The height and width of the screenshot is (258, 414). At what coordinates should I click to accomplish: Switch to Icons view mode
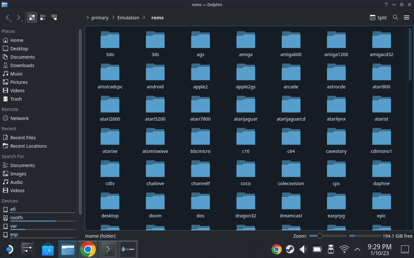(x=32, y=17)
